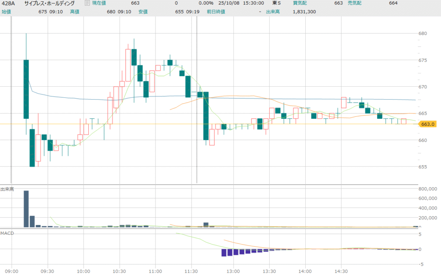Screen dimensions: 441x276
Task: Click the 出来高 volume panel title
Action: pos(7,189)
